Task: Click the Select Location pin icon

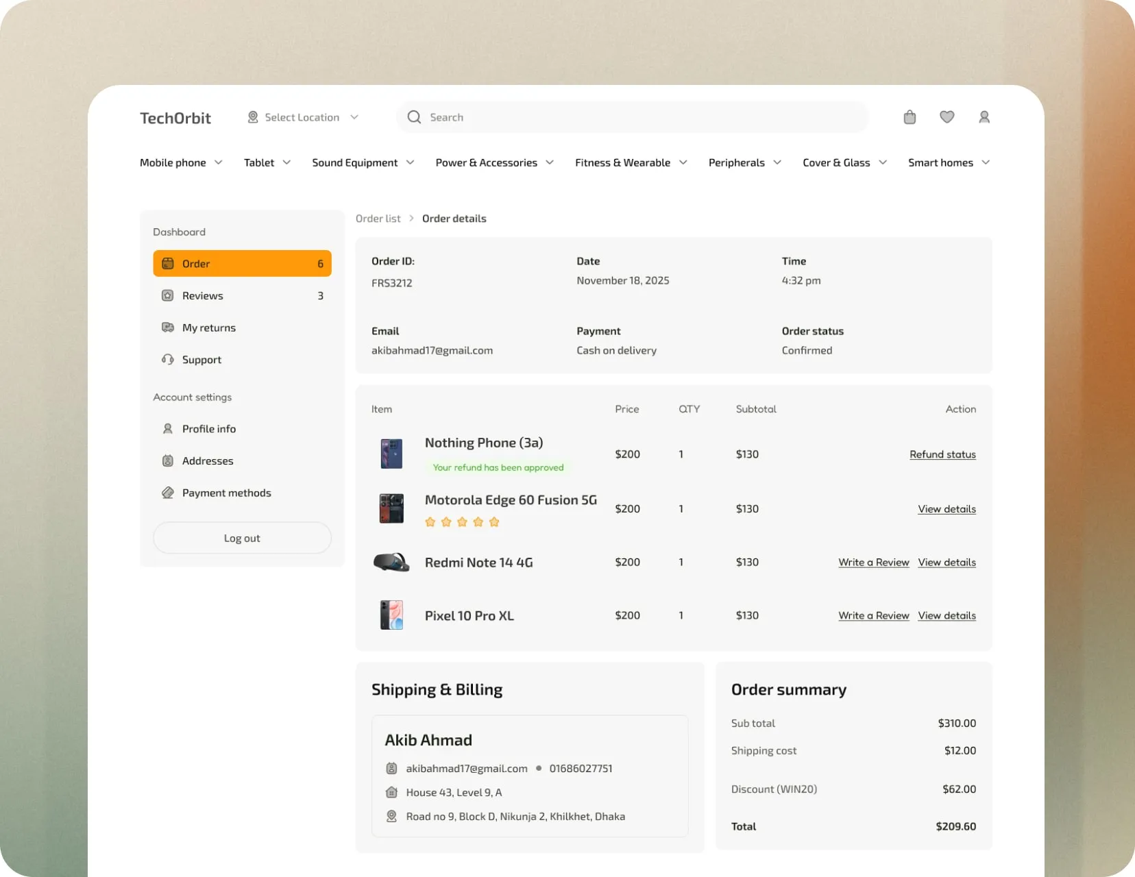Action: (x=253, y=117)
